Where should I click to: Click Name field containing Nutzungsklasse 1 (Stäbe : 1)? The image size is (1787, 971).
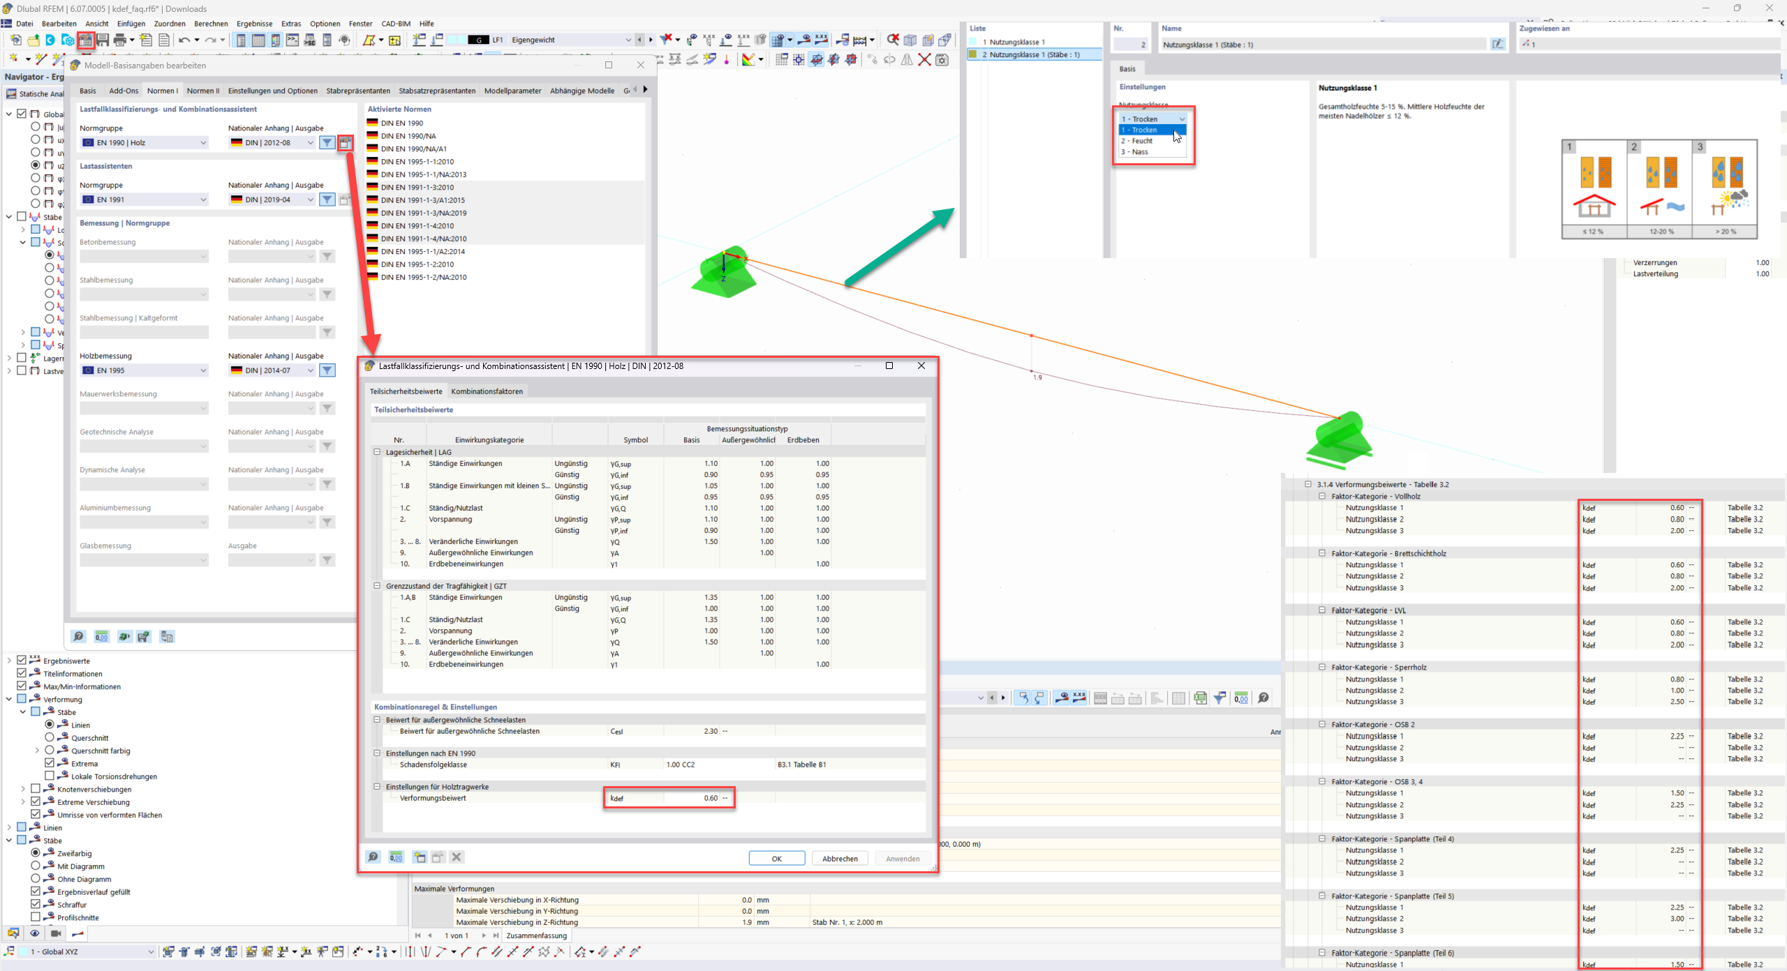click(x=1323, y=44)
